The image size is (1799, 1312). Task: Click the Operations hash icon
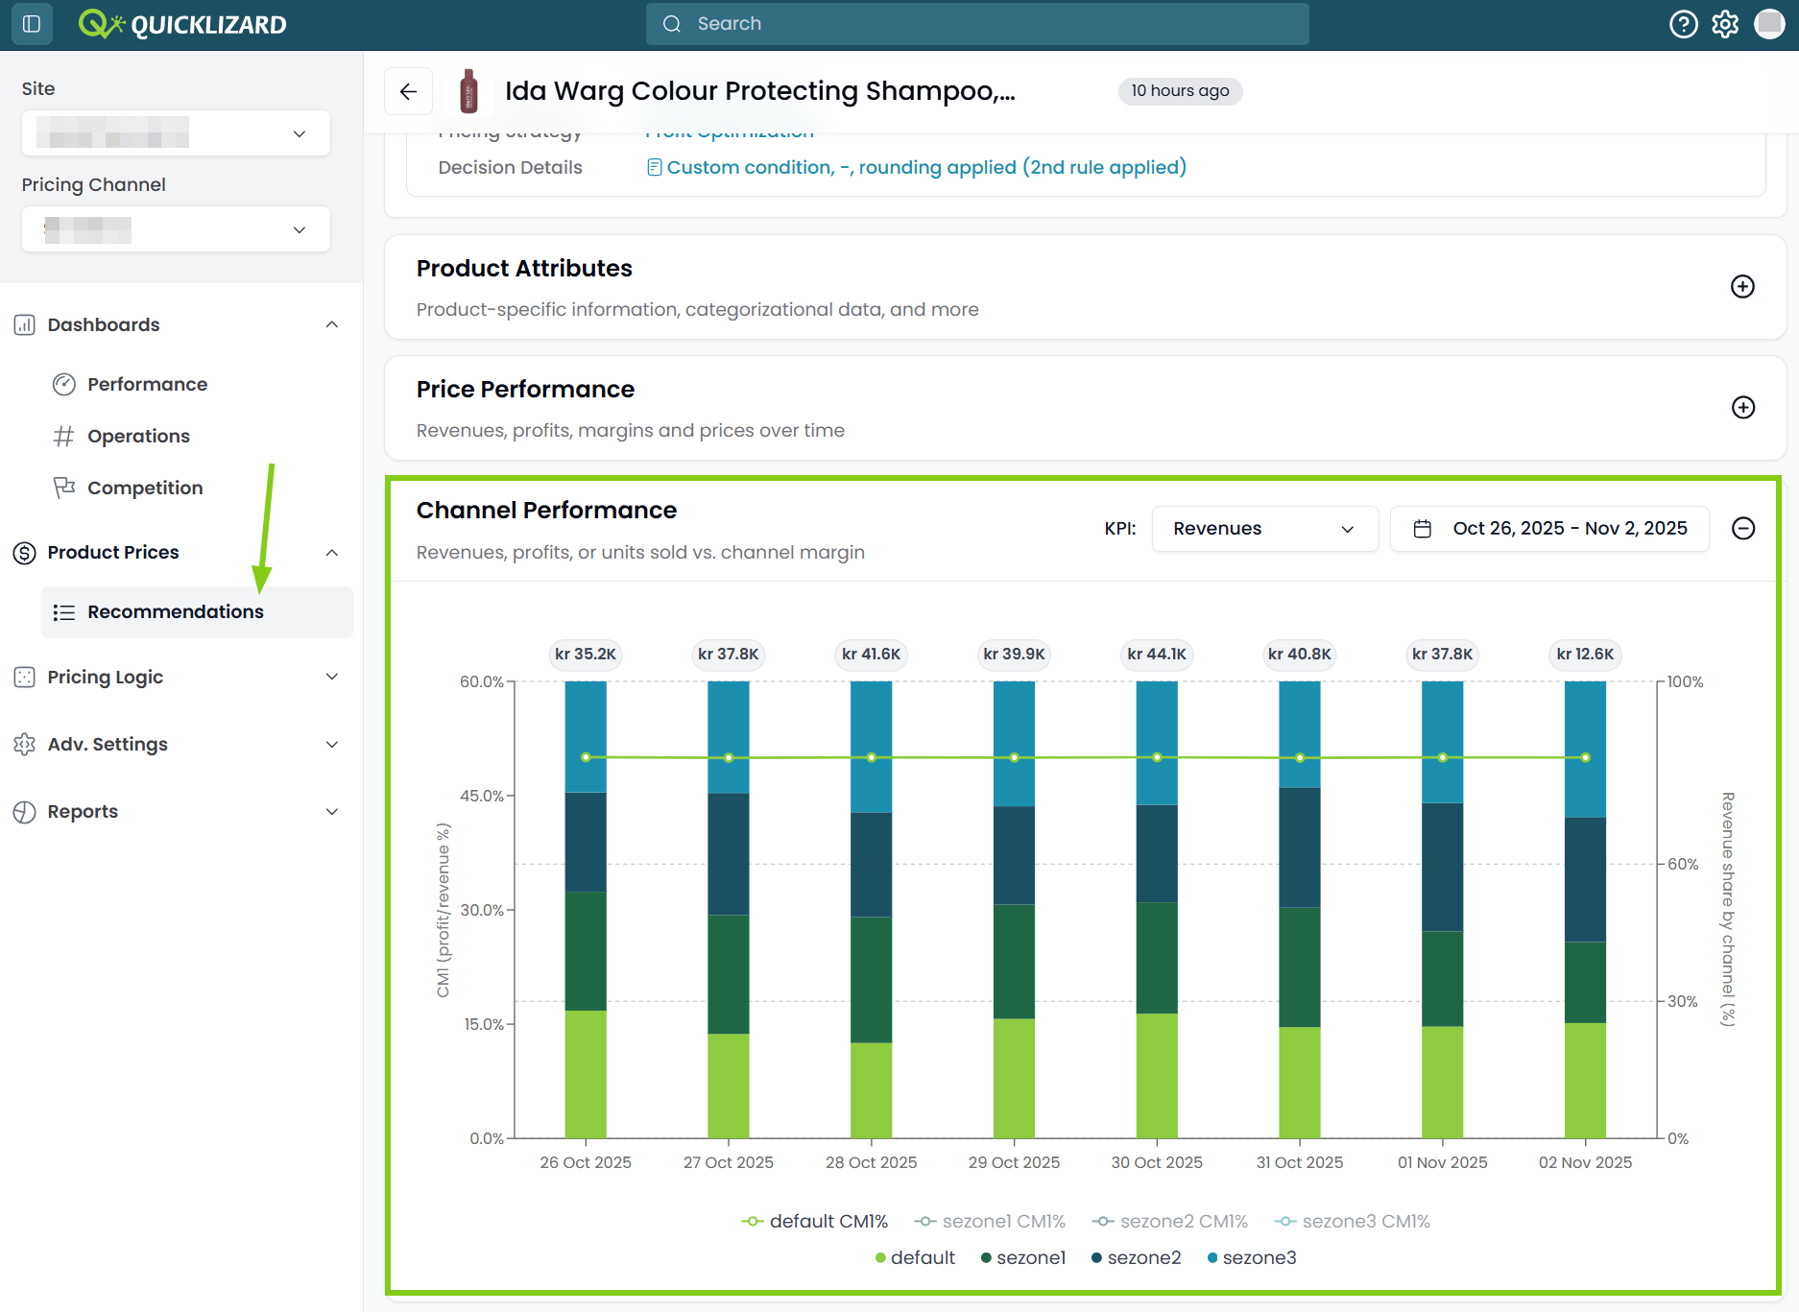[x=64, y=436]
